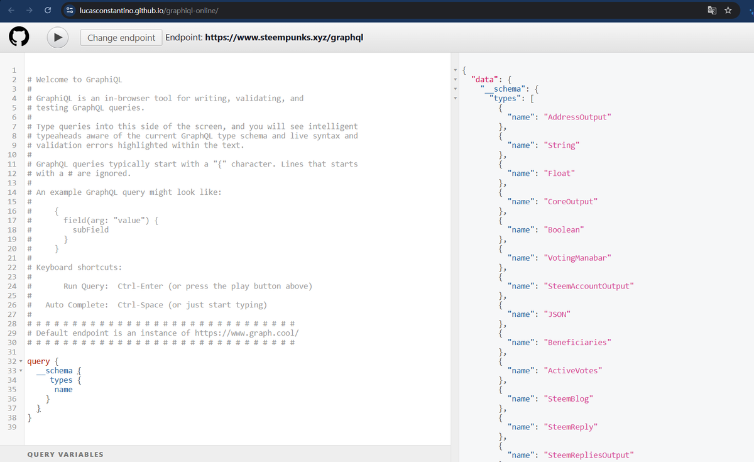Collapse the query block fold arrow at line 32
This screenshot has width=754, height=462.
pyautogui.click(x=22, y=361)
